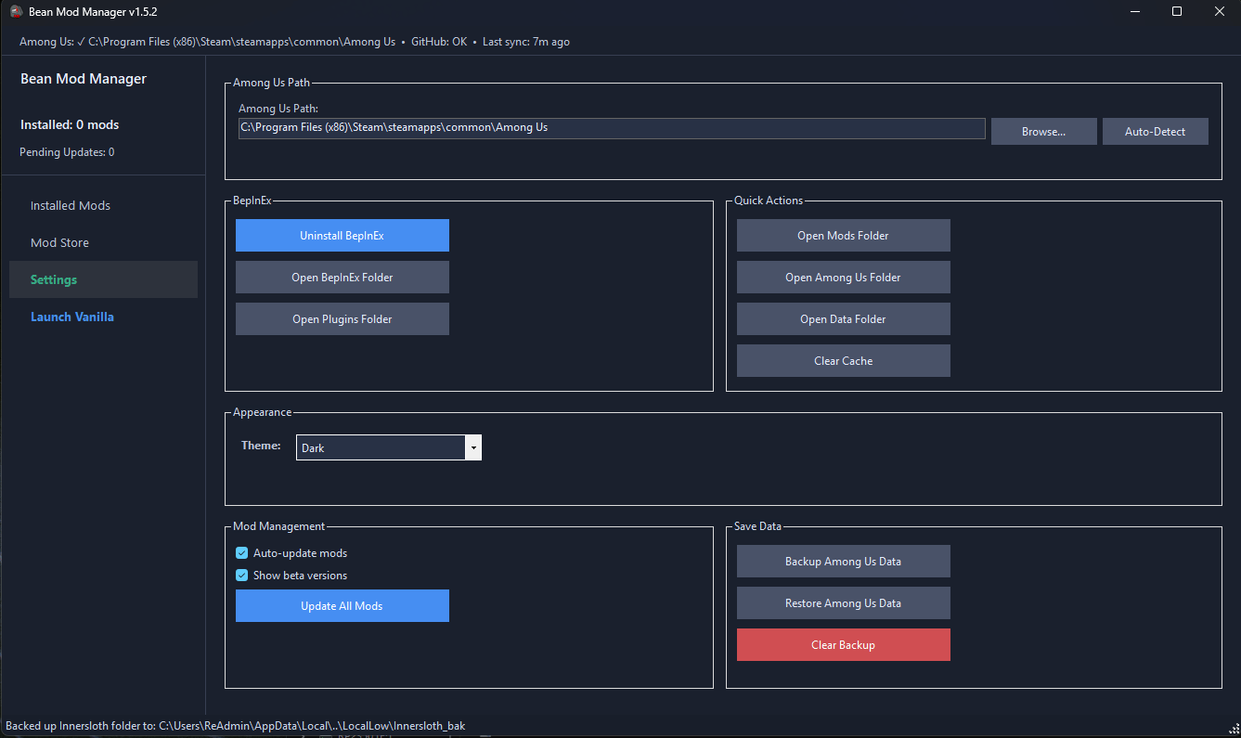Screen dimensions: 1241x738
Task: Go to the Mod Store section
Action: 59,242
